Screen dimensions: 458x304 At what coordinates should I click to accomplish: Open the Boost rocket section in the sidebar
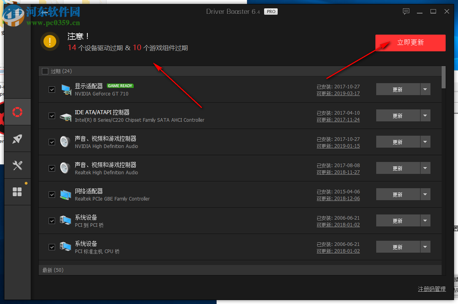18,139
